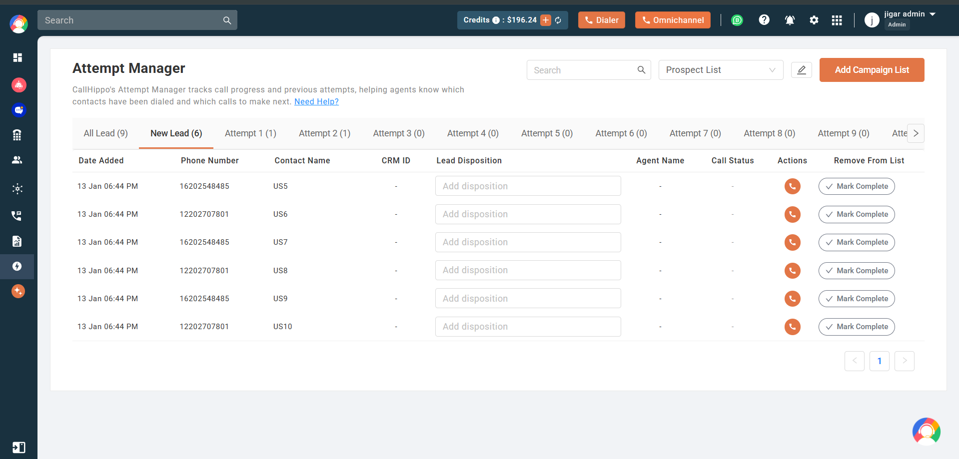
Task: Open the green WhatsApp Business icon
Action: tap(737, 20)
